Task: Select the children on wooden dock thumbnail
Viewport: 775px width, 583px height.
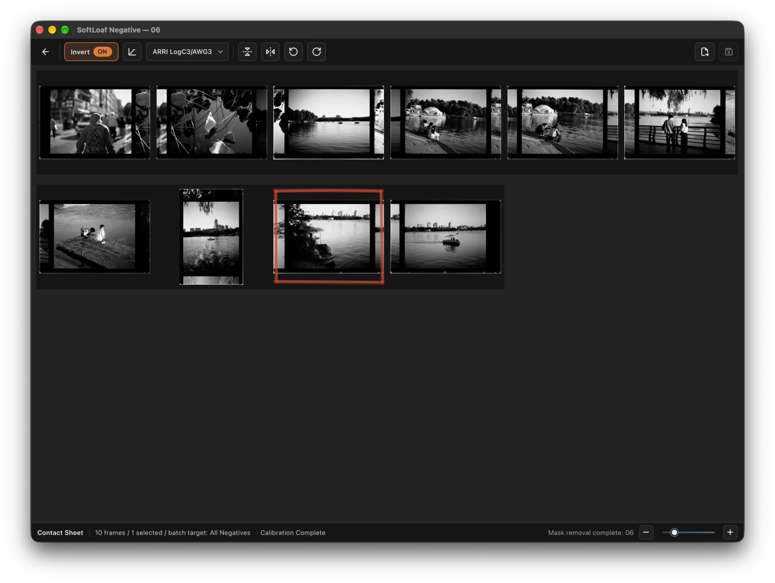Action: [94, 236]
